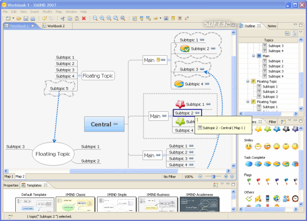This screenshot has height=221, width=307.
Task: Collapse the top Main branch on the map
Action: click(x=169, y=60)
